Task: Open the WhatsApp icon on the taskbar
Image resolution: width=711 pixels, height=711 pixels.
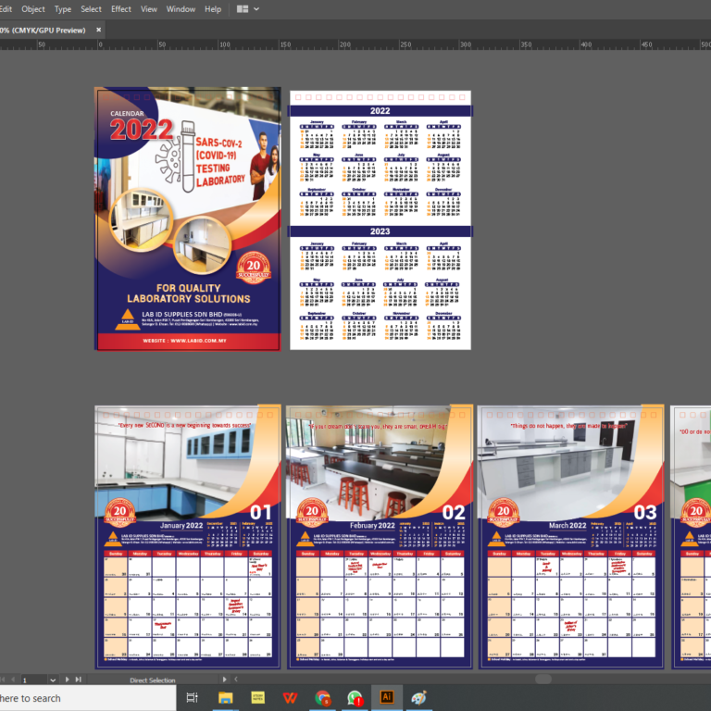Action: (355, 698)
